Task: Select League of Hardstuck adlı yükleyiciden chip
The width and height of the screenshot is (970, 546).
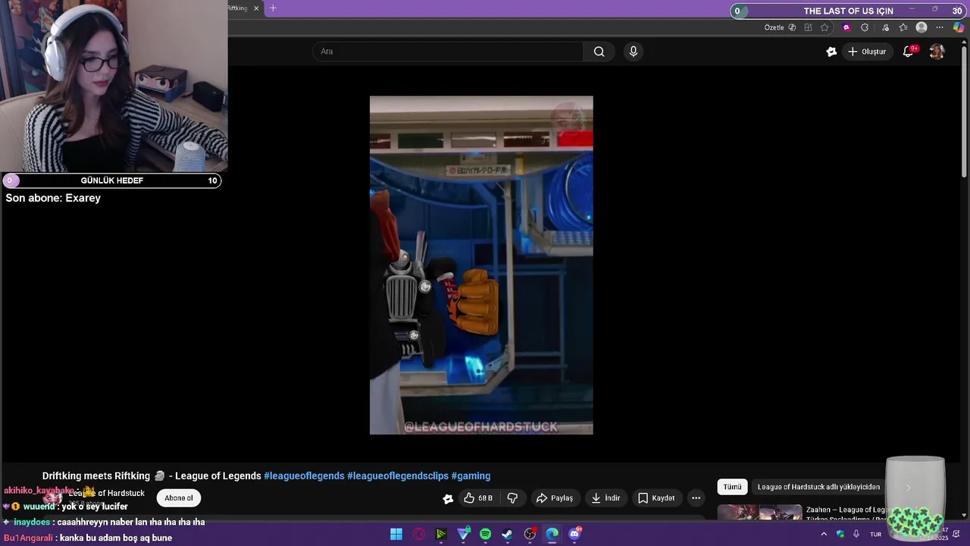Action: 818,487
